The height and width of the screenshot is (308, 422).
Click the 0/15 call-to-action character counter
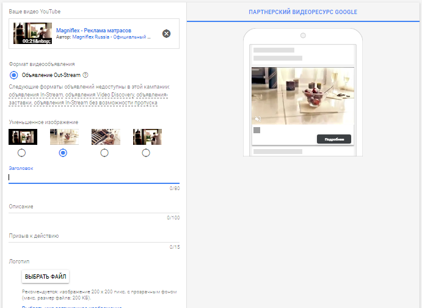click(x=175, y=247)
